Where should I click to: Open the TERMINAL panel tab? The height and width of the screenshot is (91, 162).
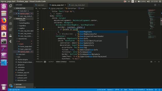72,62
